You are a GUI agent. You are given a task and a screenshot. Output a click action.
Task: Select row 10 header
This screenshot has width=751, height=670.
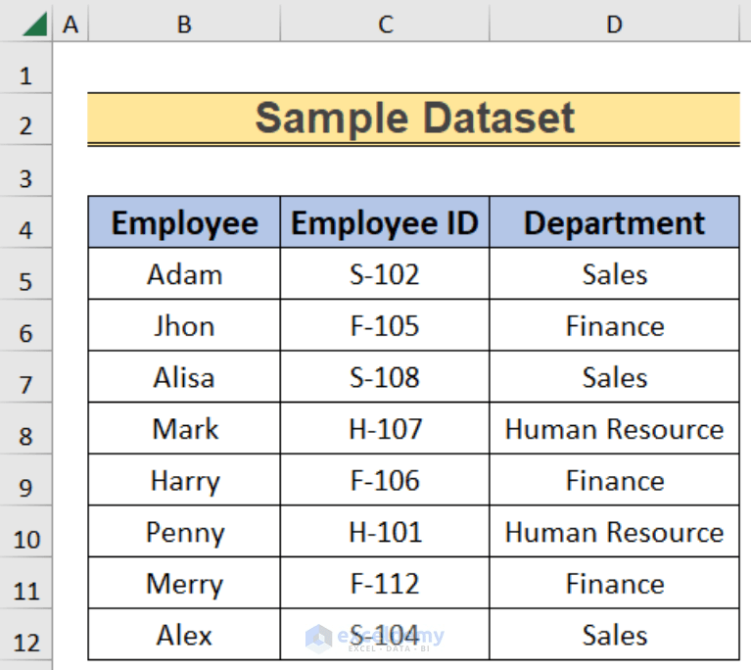[x=25, y=531]
